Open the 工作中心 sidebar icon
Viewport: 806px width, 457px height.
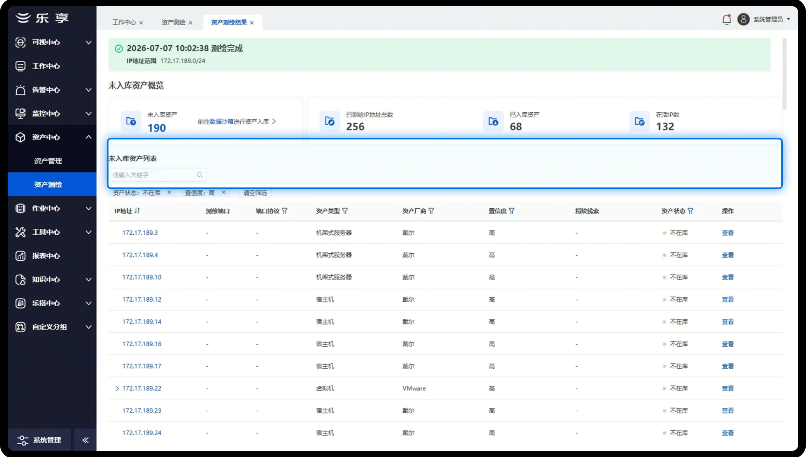point(21,66)
